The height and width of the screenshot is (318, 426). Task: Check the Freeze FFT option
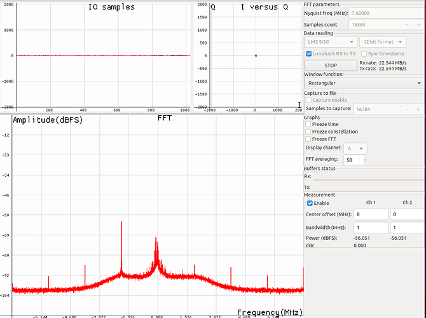[308, 139]
